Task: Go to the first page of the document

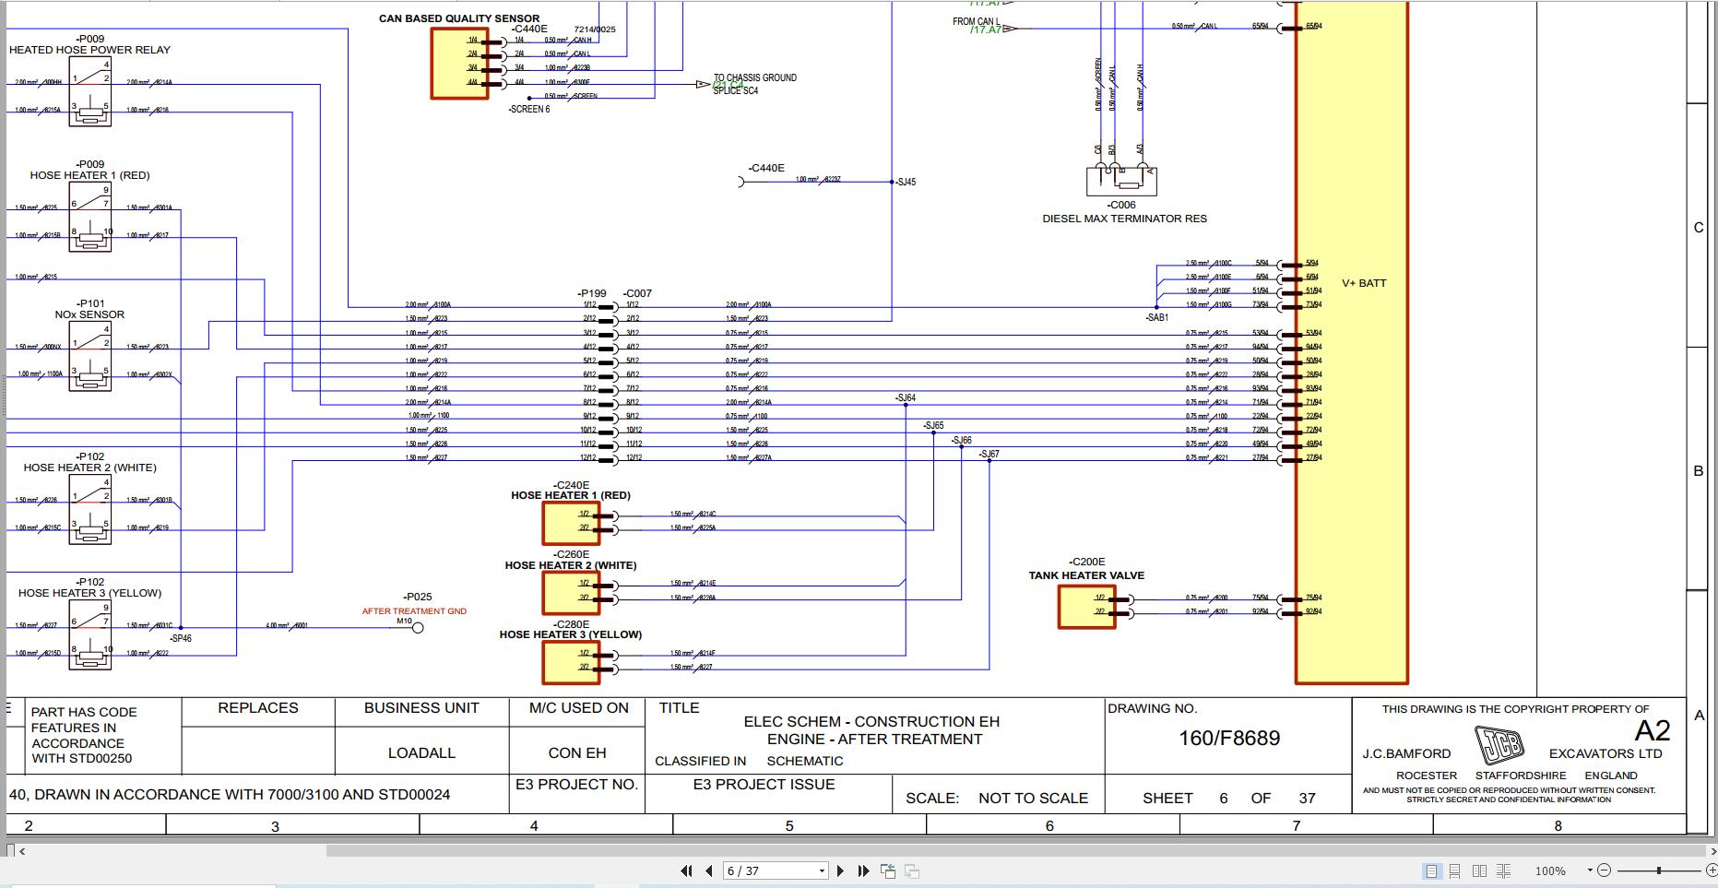Action: click(x=686, y=870)
